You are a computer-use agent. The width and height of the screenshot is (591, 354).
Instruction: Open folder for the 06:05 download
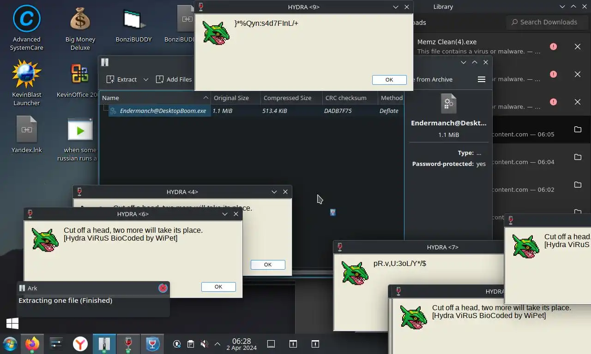pos(578,130)
